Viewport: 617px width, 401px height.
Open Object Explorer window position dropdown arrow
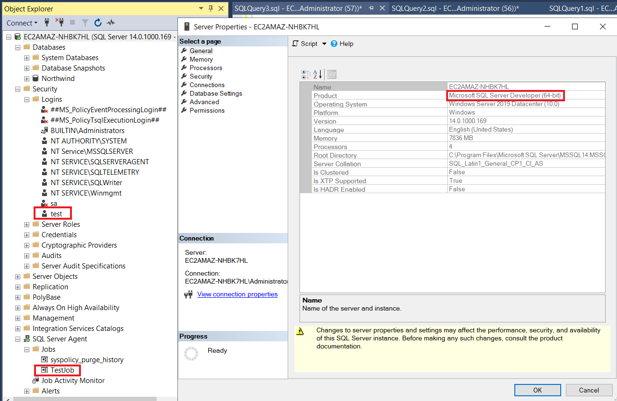(x=201, y=9)
